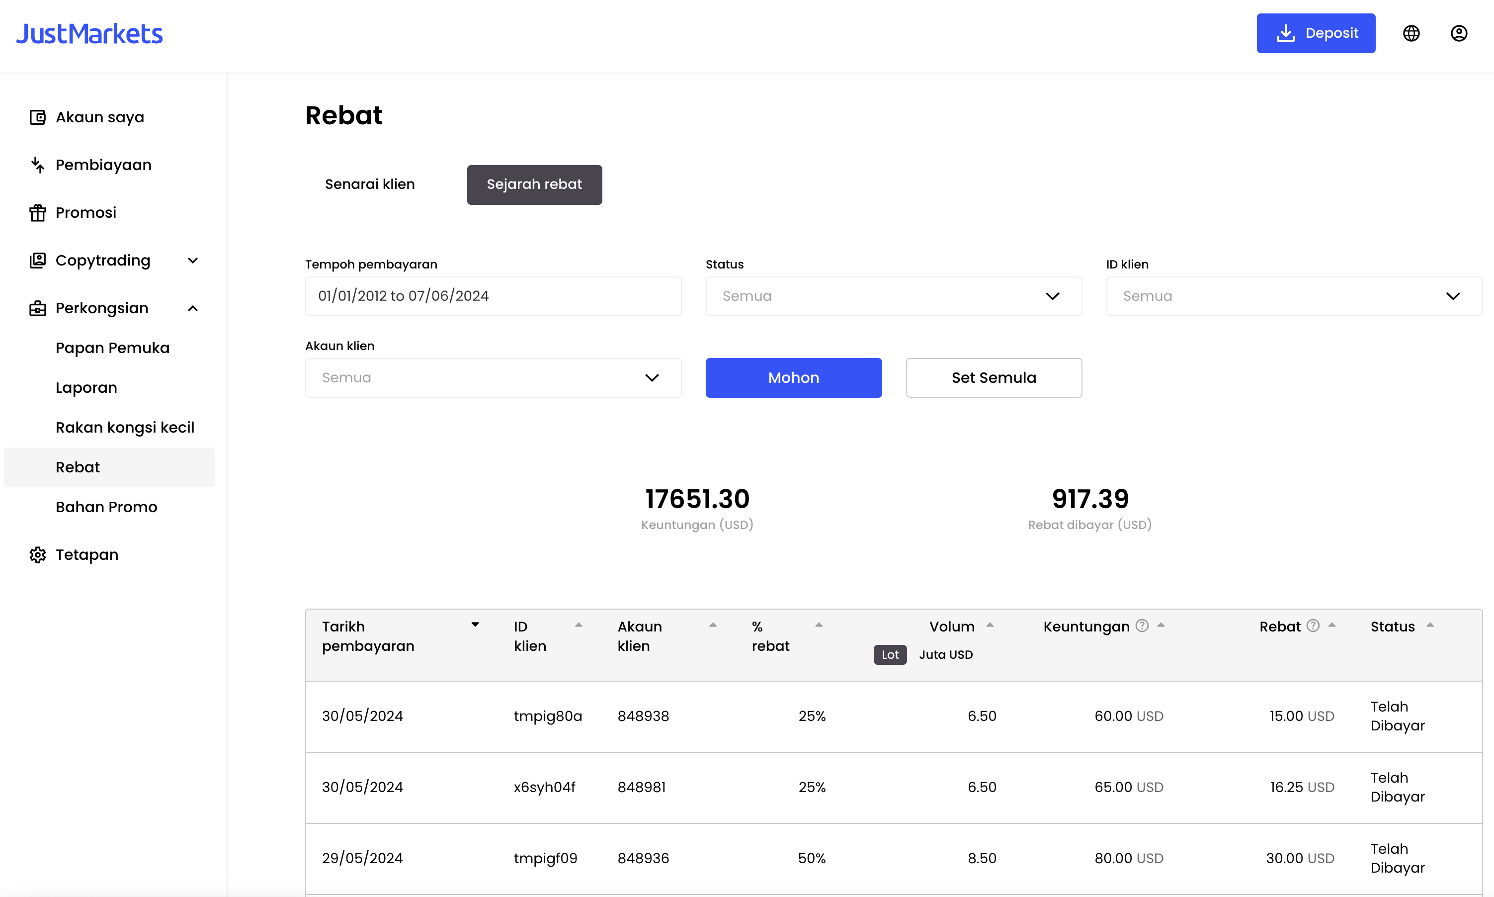Switch volume unit to Lot
Image resolution: width=1494 pixels, height=897 pixels.
[890, 655]
